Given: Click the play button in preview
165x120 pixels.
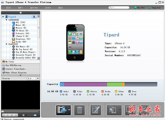Looking at the screenshot, I should click(8, 115).
